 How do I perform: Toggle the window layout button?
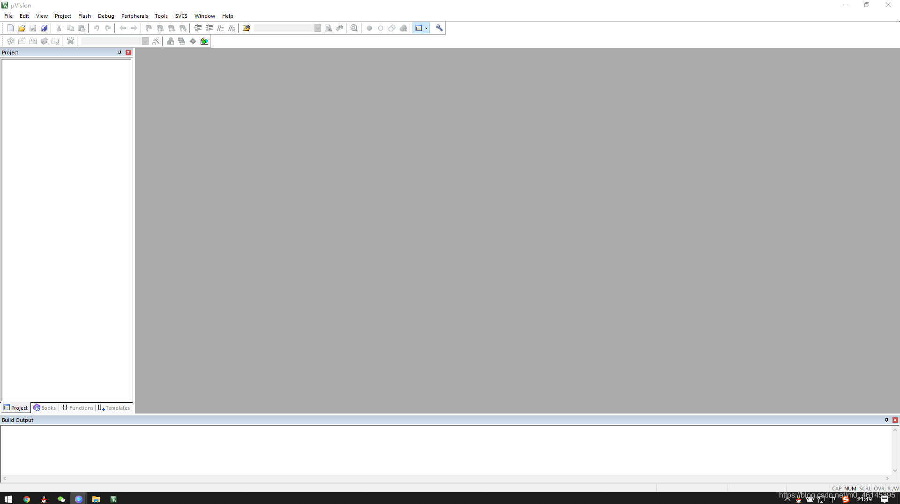419,28
